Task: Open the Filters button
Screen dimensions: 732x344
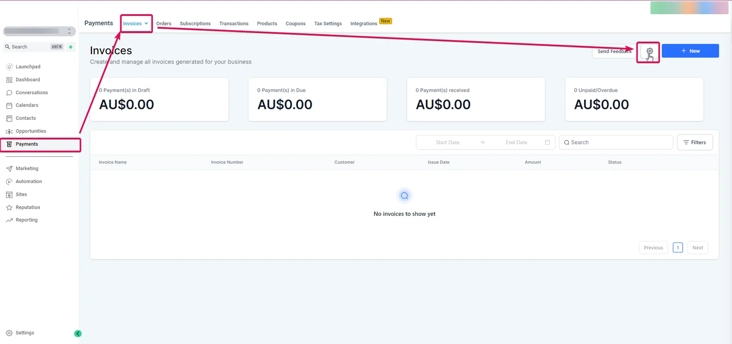Action: (x=694, y=142)
